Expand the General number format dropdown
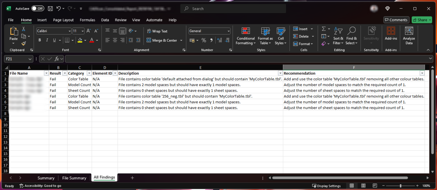Viewport: 437px width, 190px height. 228,31
